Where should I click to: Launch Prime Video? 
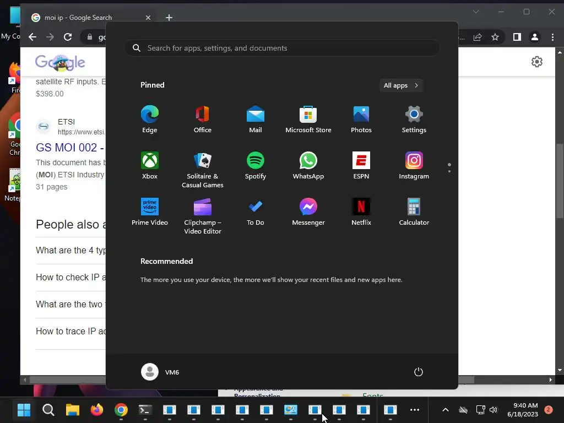pyautogui.click(x=150, y=212)
